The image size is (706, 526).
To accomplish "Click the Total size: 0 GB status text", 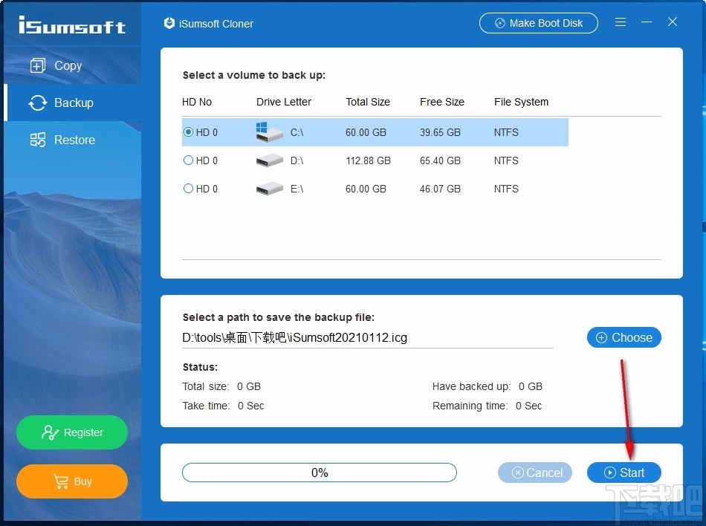I will pos(221,386).
